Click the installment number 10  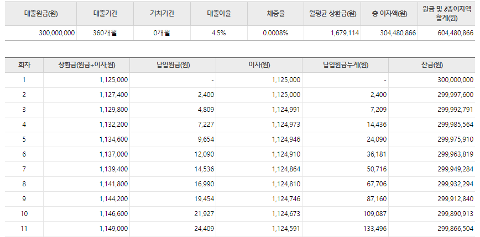pyautogui.click(x=24, y=214)
